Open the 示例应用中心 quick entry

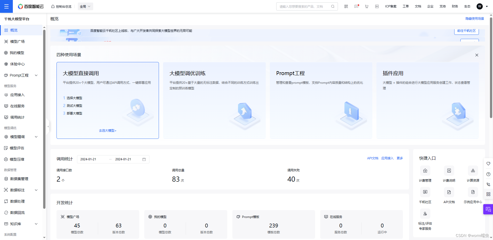coord(473,195)
